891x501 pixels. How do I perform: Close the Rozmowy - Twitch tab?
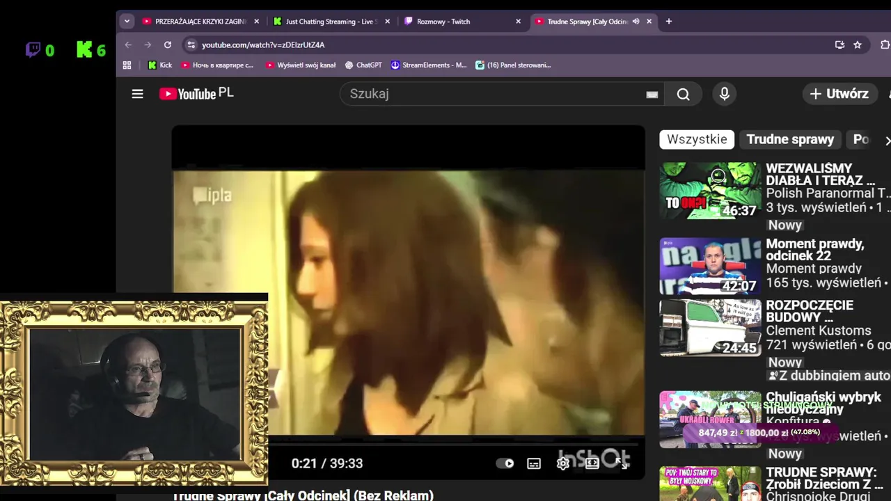518,22
